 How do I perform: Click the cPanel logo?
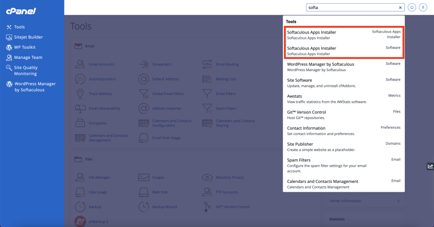click(21, 11)
